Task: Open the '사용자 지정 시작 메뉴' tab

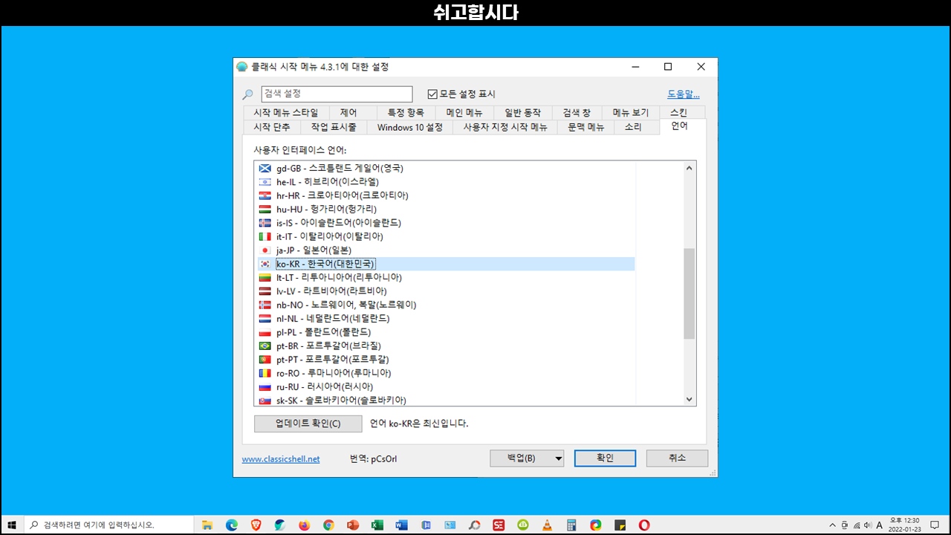Action: (x=505, y=127)
